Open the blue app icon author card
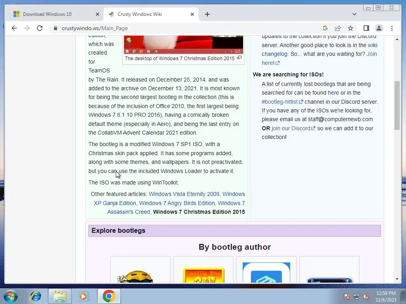This screenshot has width=406, height=304. click(x=266, y=270)
